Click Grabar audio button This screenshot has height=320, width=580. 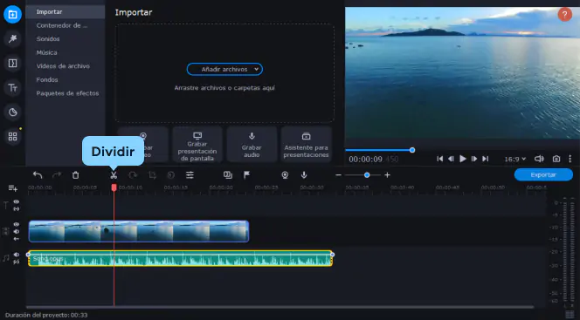252,145
